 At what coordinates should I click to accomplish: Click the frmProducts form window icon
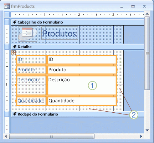click(x=7, y=6)
